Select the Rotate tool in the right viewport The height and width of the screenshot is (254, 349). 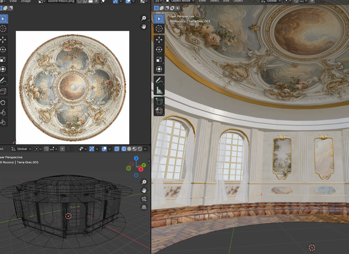point(159,50)
